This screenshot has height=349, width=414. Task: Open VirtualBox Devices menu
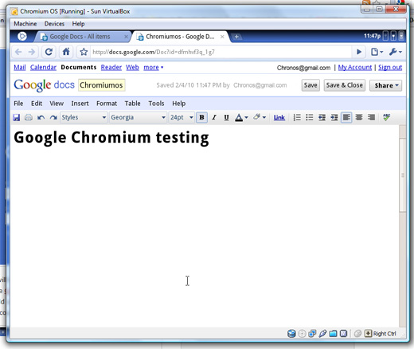click(54, 24)
